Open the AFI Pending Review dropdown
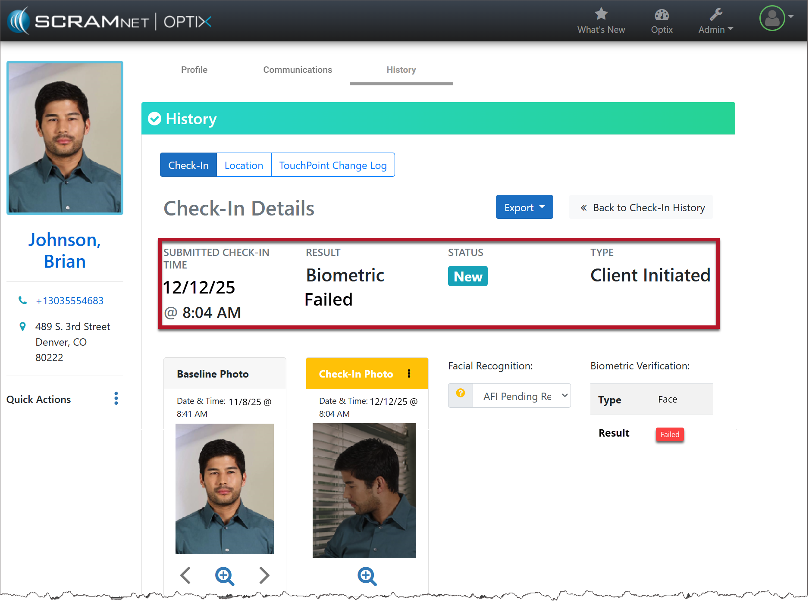 [x=521, y=396]
